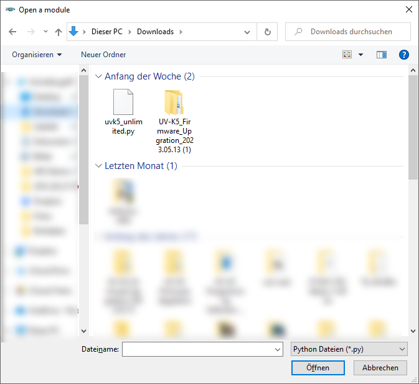The image size is (419, 384).
Task: Click the Back navigation arrow
Action: (x=12, y=32)
